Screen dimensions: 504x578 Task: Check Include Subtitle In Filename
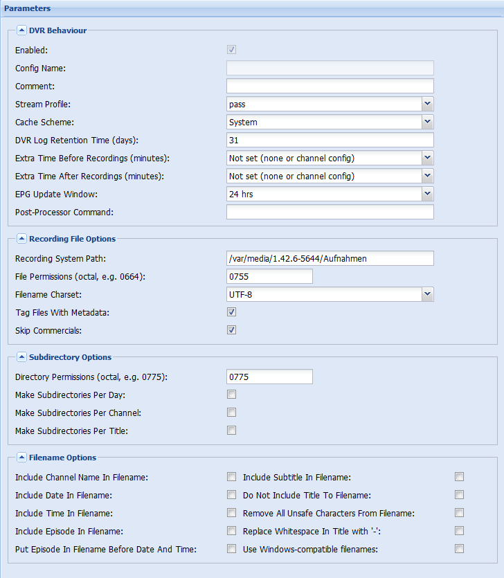(459, 477)
